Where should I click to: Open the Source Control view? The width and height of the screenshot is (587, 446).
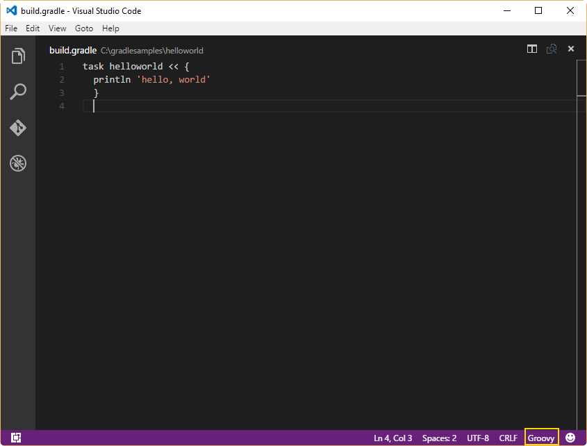pos(18,128)
